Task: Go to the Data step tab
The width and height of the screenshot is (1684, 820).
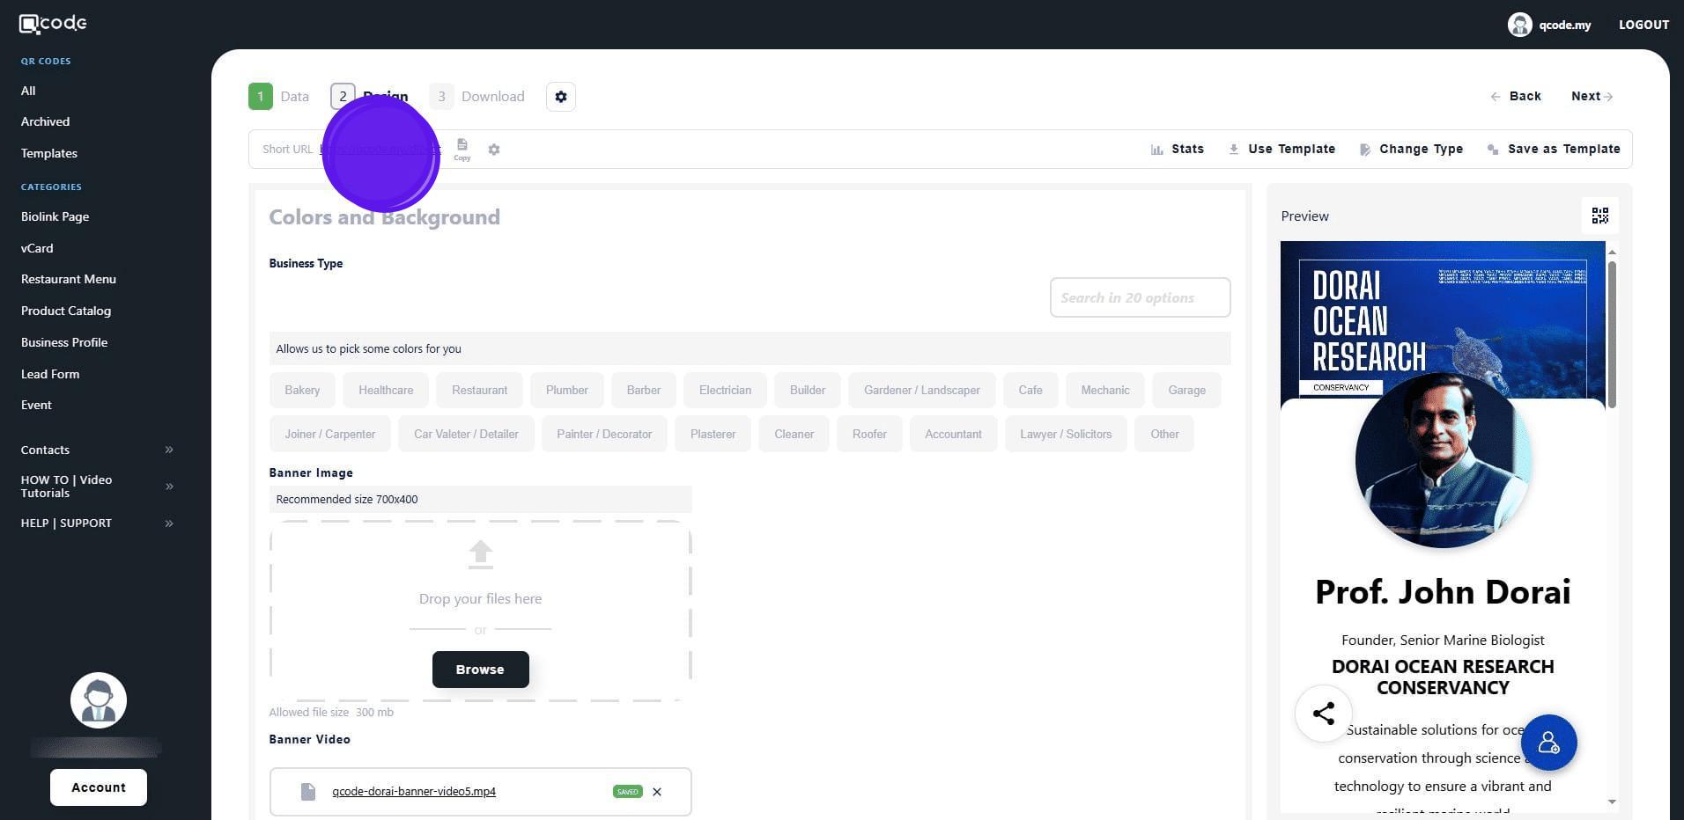Action: pos(279,97)
